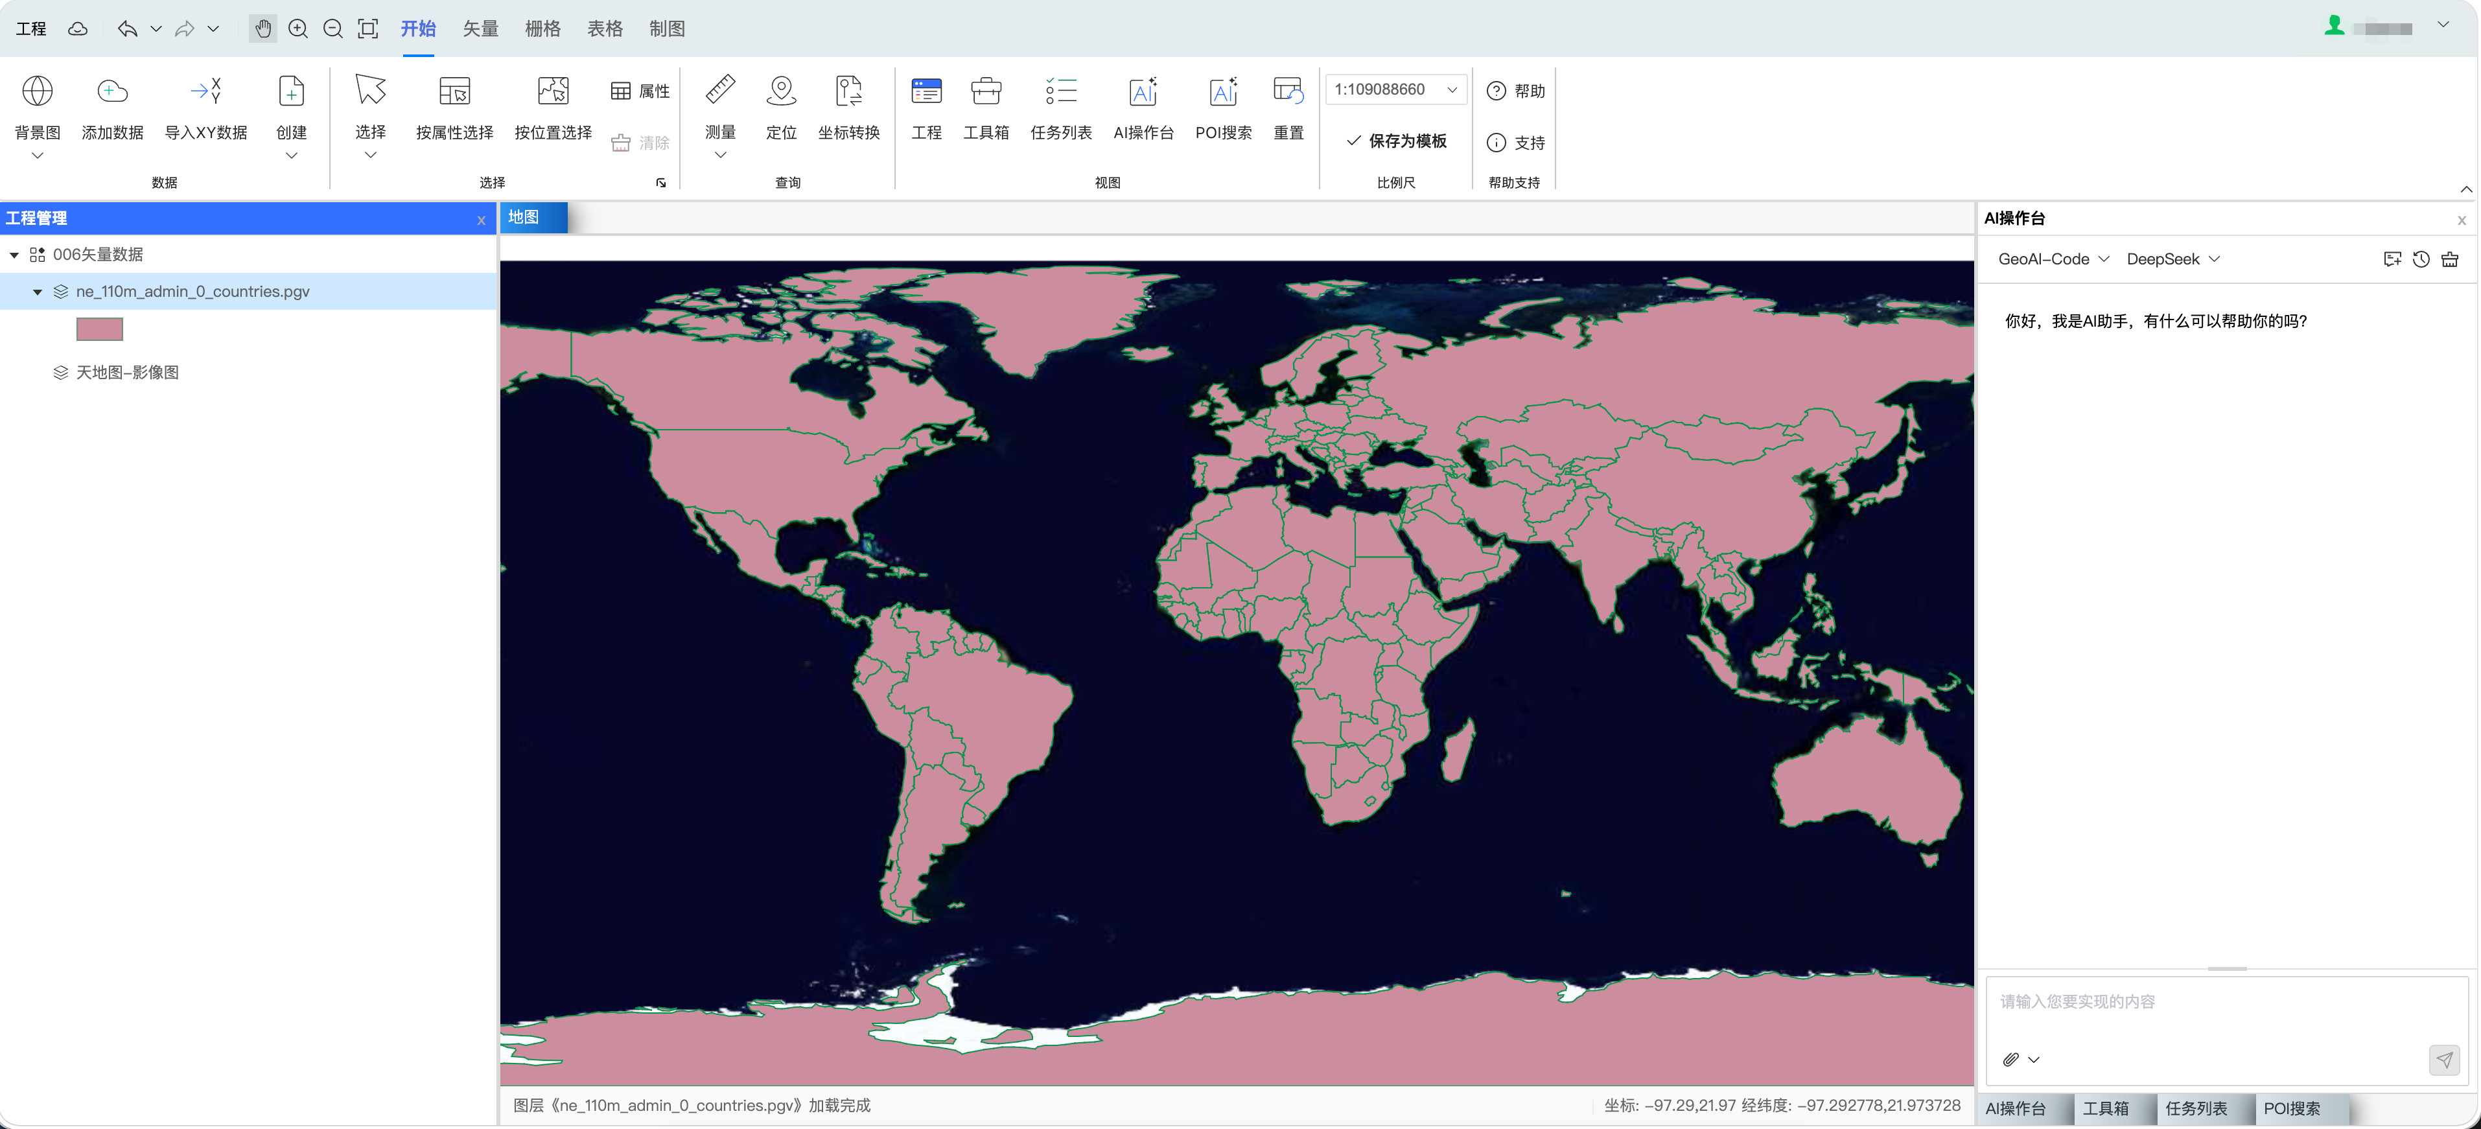The image size is (2481, 1129).
Task: Clear the AI conversation
Action: tap(2450, 259)
